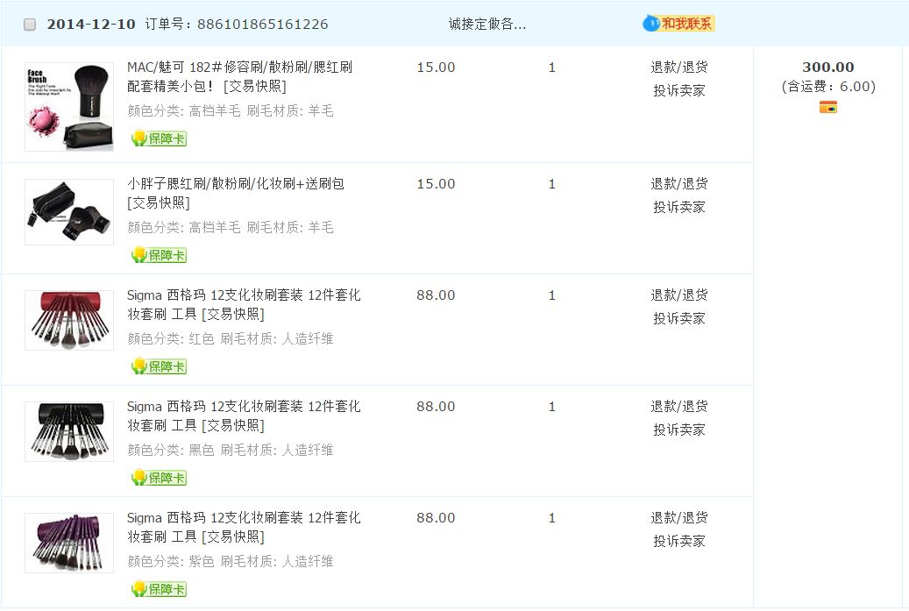Open Sigma 西格玛 title for 红色 item
The width and height of the screenshot is (909, 611).
[244, 304]
